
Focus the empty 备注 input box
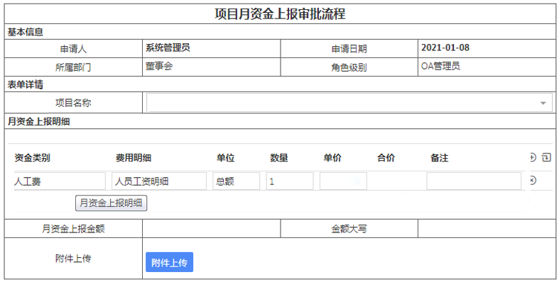click(x=474, y=181)
